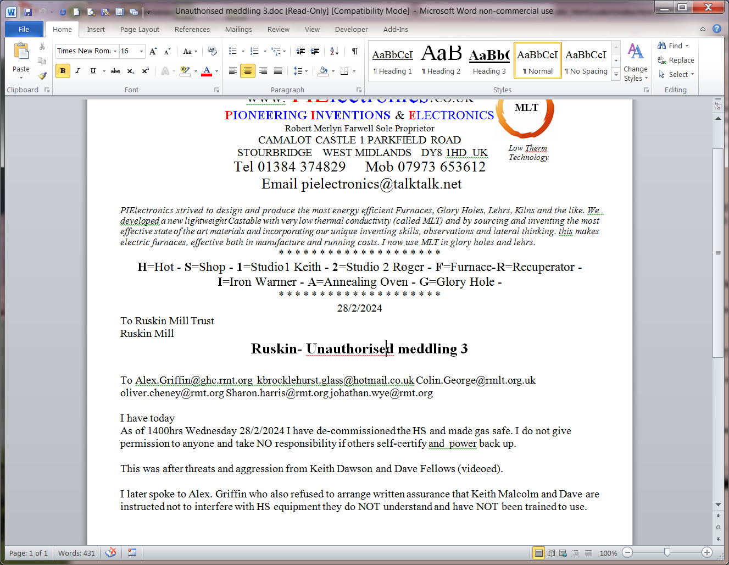This screenshot has height=565, width=729.
Task: Click the Copy icon in Clipboard
Action: coord(42,61)
